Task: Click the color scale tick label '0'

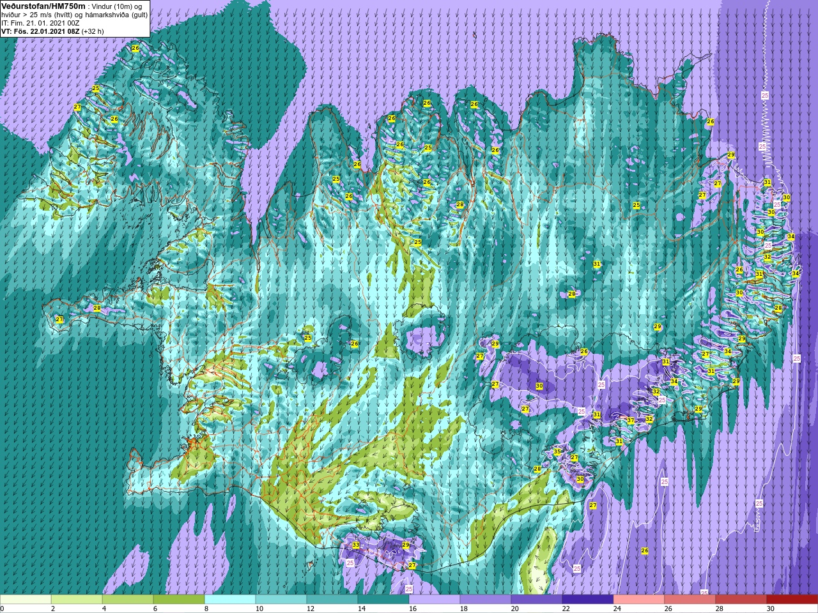Action: [x=2, y=609]
